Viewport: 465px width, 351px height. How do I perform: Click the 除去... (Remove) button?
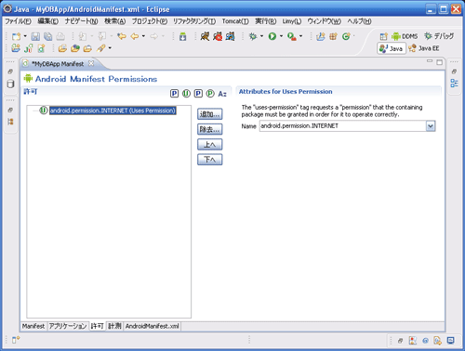click(x=210, y=129)
